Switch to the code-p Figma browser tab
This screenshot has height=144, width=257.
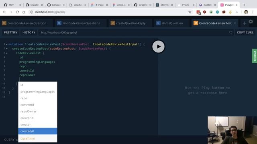pyautogui.click(x=121, y=5)
